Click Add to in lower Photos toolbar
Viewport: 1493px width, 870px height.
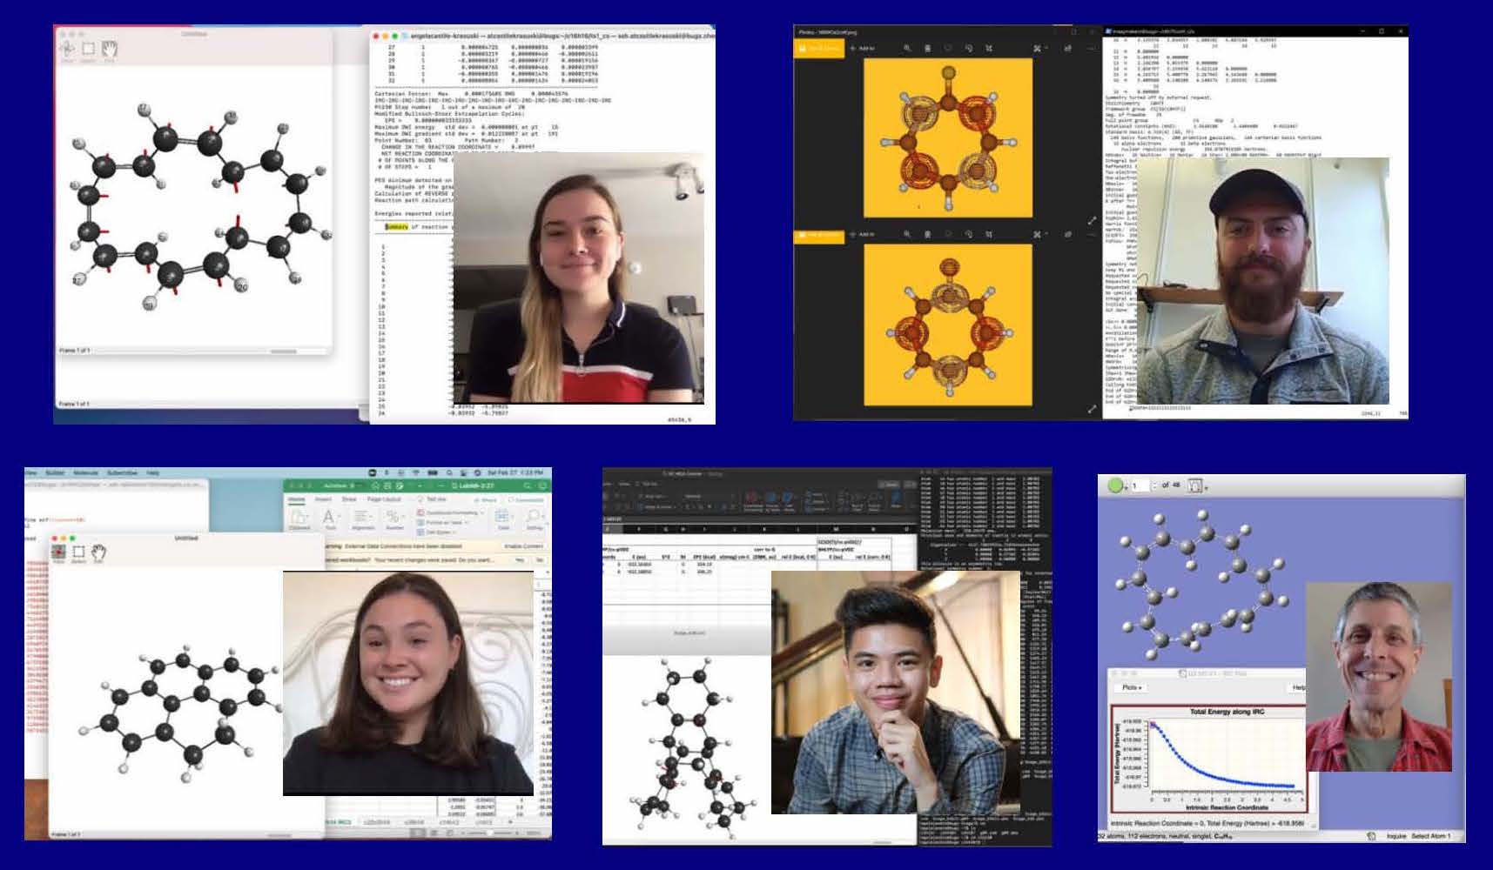click(x=864, y=234)
